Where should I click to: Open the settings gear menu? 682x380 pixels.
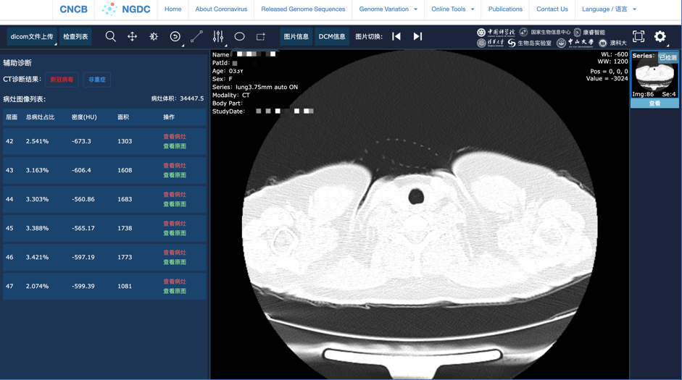coord(660,36)
